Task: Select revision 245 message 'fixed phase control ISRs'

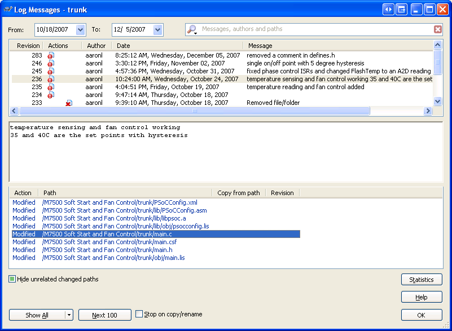Action: tap(339, 71)
